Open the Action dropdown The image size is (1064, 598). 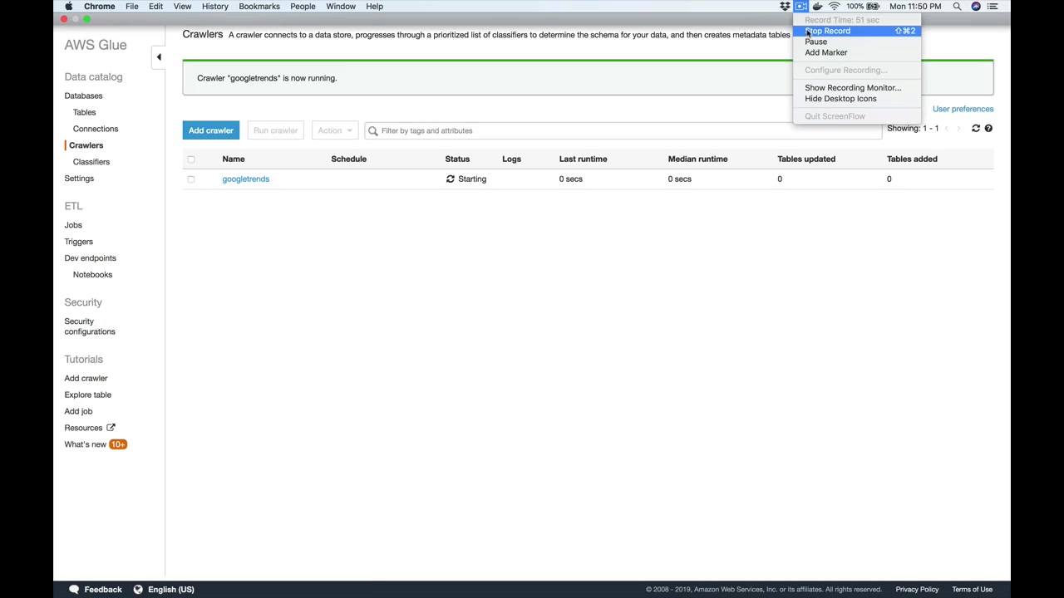point(334,130)
